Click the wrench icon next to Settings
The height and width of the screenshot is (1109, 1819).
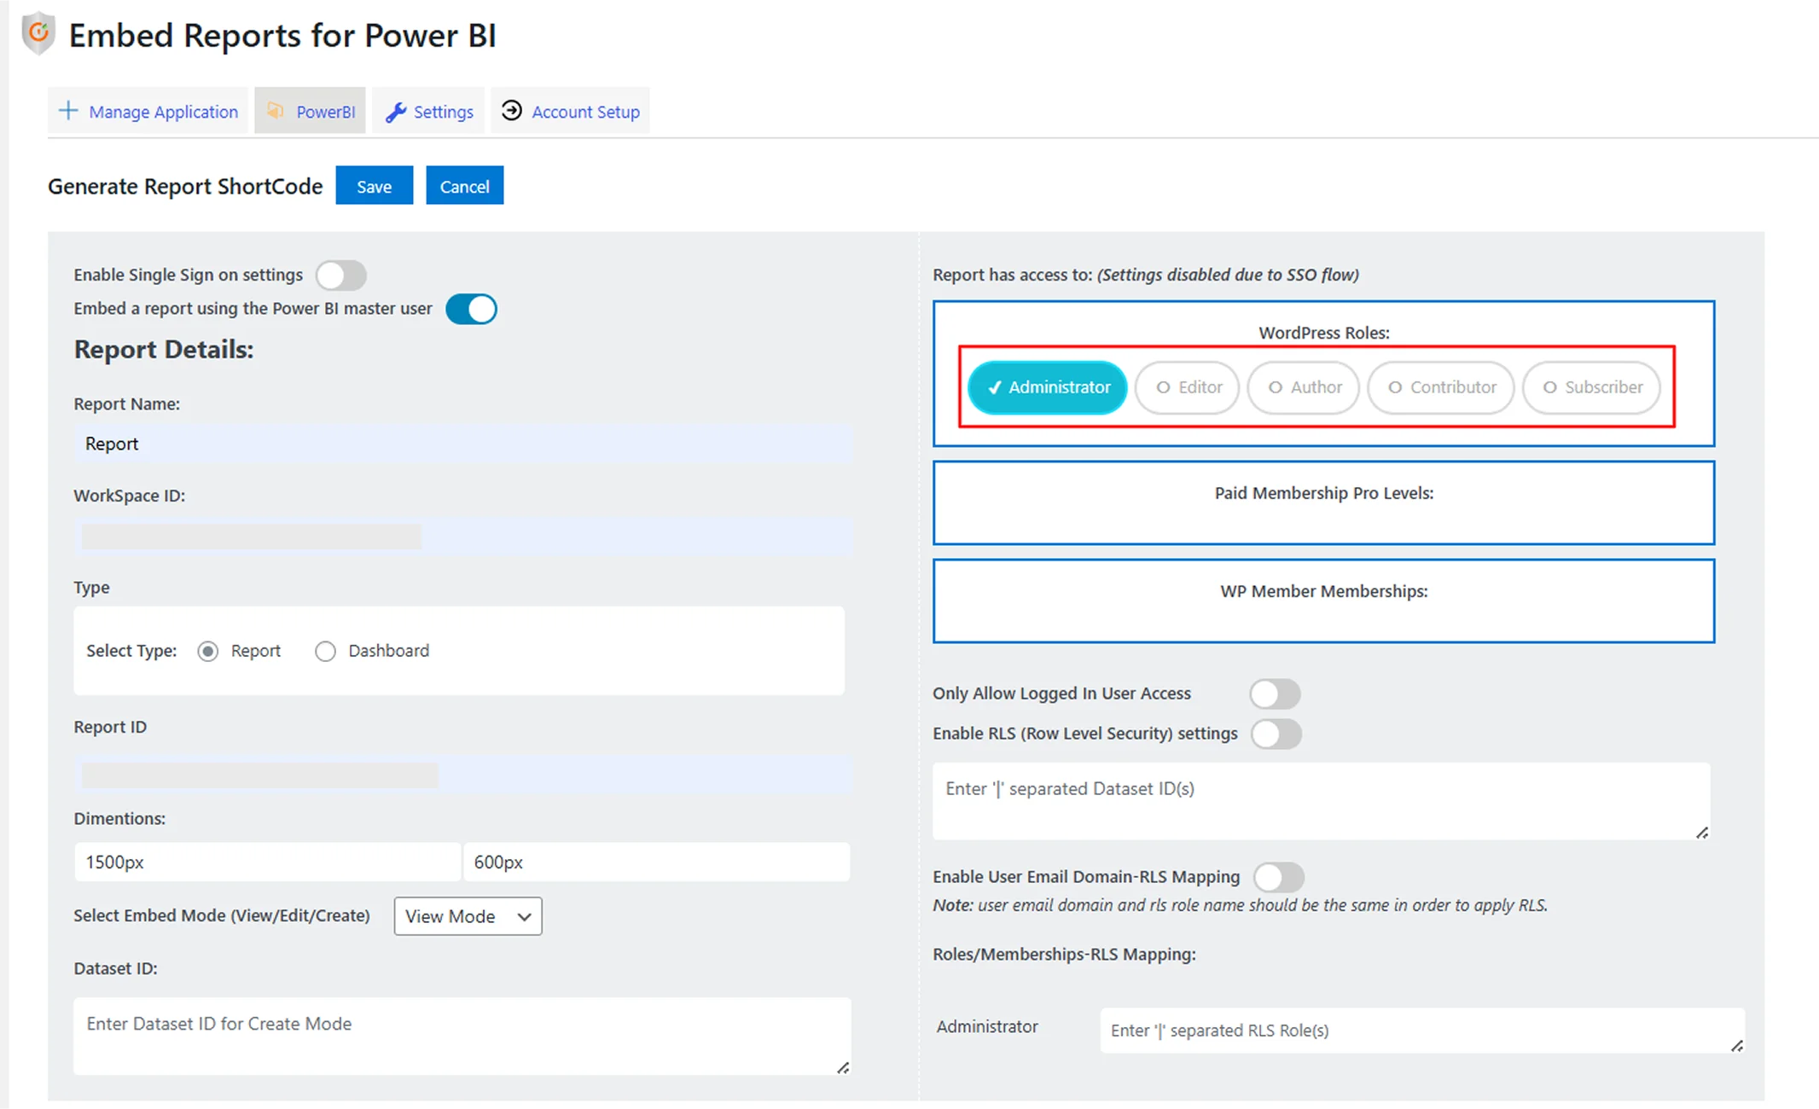point(395,112)
